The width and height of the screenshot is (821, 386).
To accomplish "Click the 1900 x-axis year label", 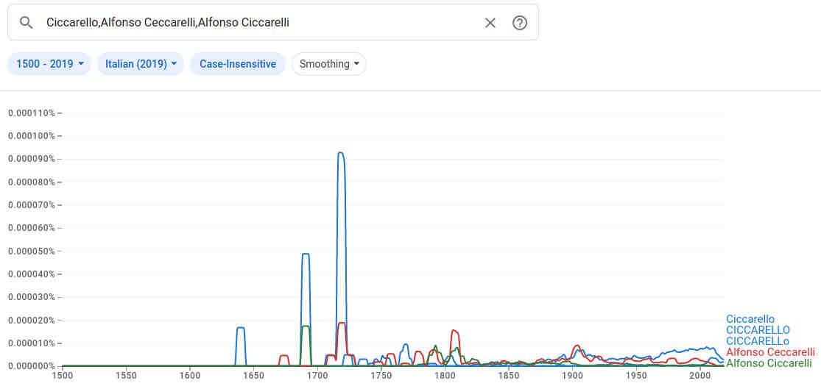I will coord(571,376).
